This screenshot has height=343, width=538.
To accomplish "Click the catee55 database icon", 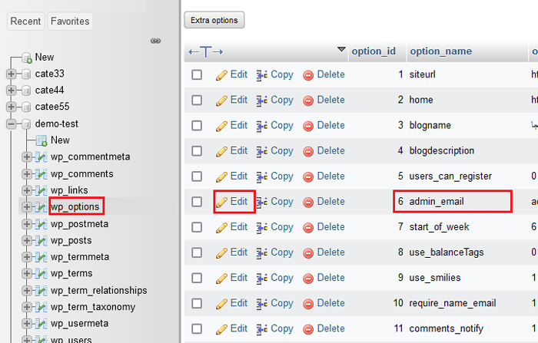I will [26, 107].
